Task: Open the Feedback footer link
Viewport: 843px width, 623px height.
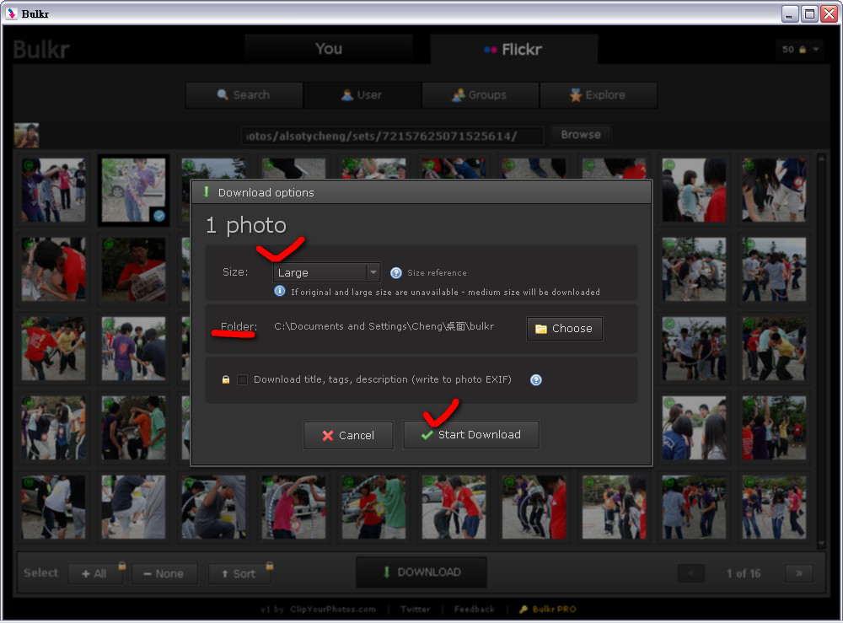Action: click(474, 609)
